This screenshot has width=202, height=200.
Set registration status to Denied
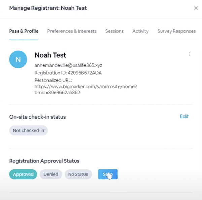51,174
